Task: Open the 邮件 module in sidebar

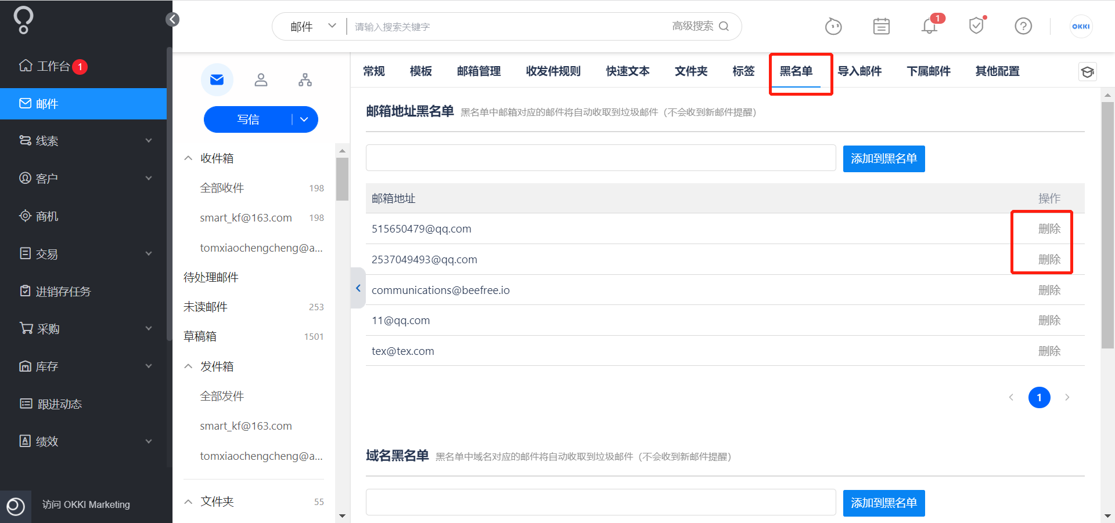Action: click(83, 104)
